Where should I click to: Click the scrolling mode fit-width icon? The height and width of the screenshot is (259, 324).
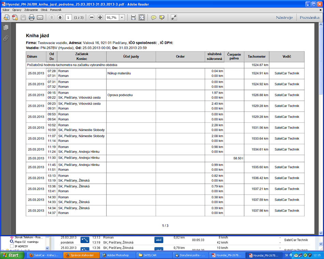133,18
